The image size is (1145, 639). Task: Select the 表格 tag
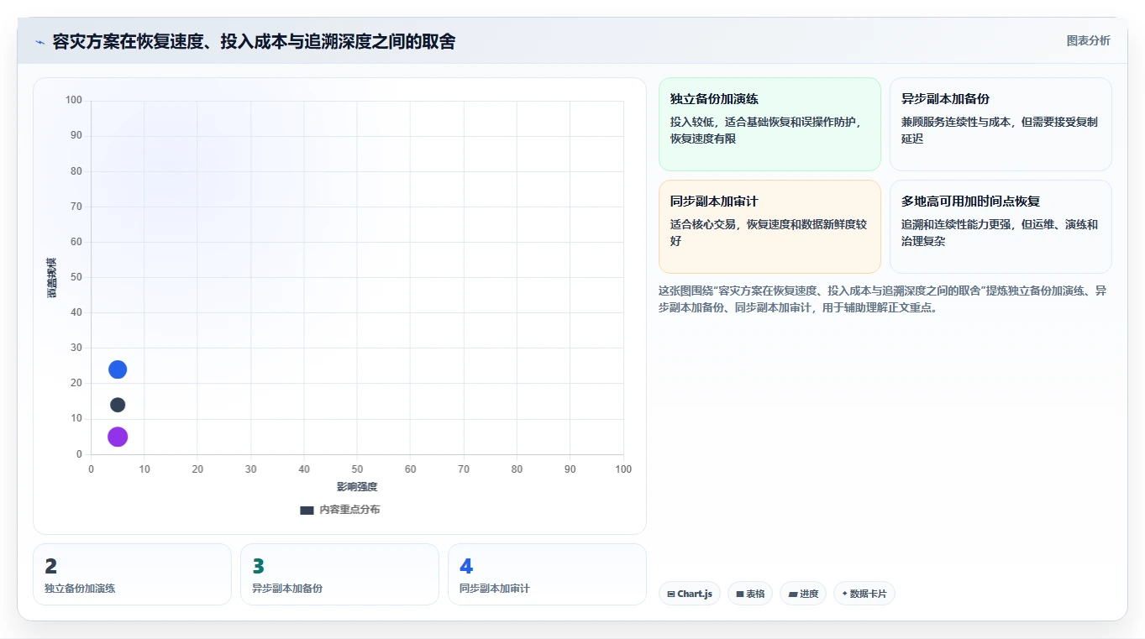pos(750,594)
